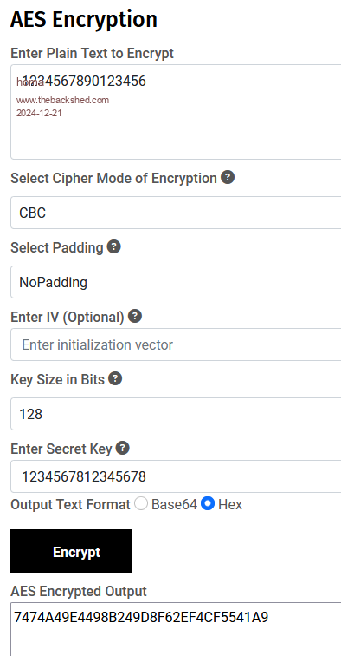Click the Enter Plain Text to Encrypt label

(x=93, y=54)
